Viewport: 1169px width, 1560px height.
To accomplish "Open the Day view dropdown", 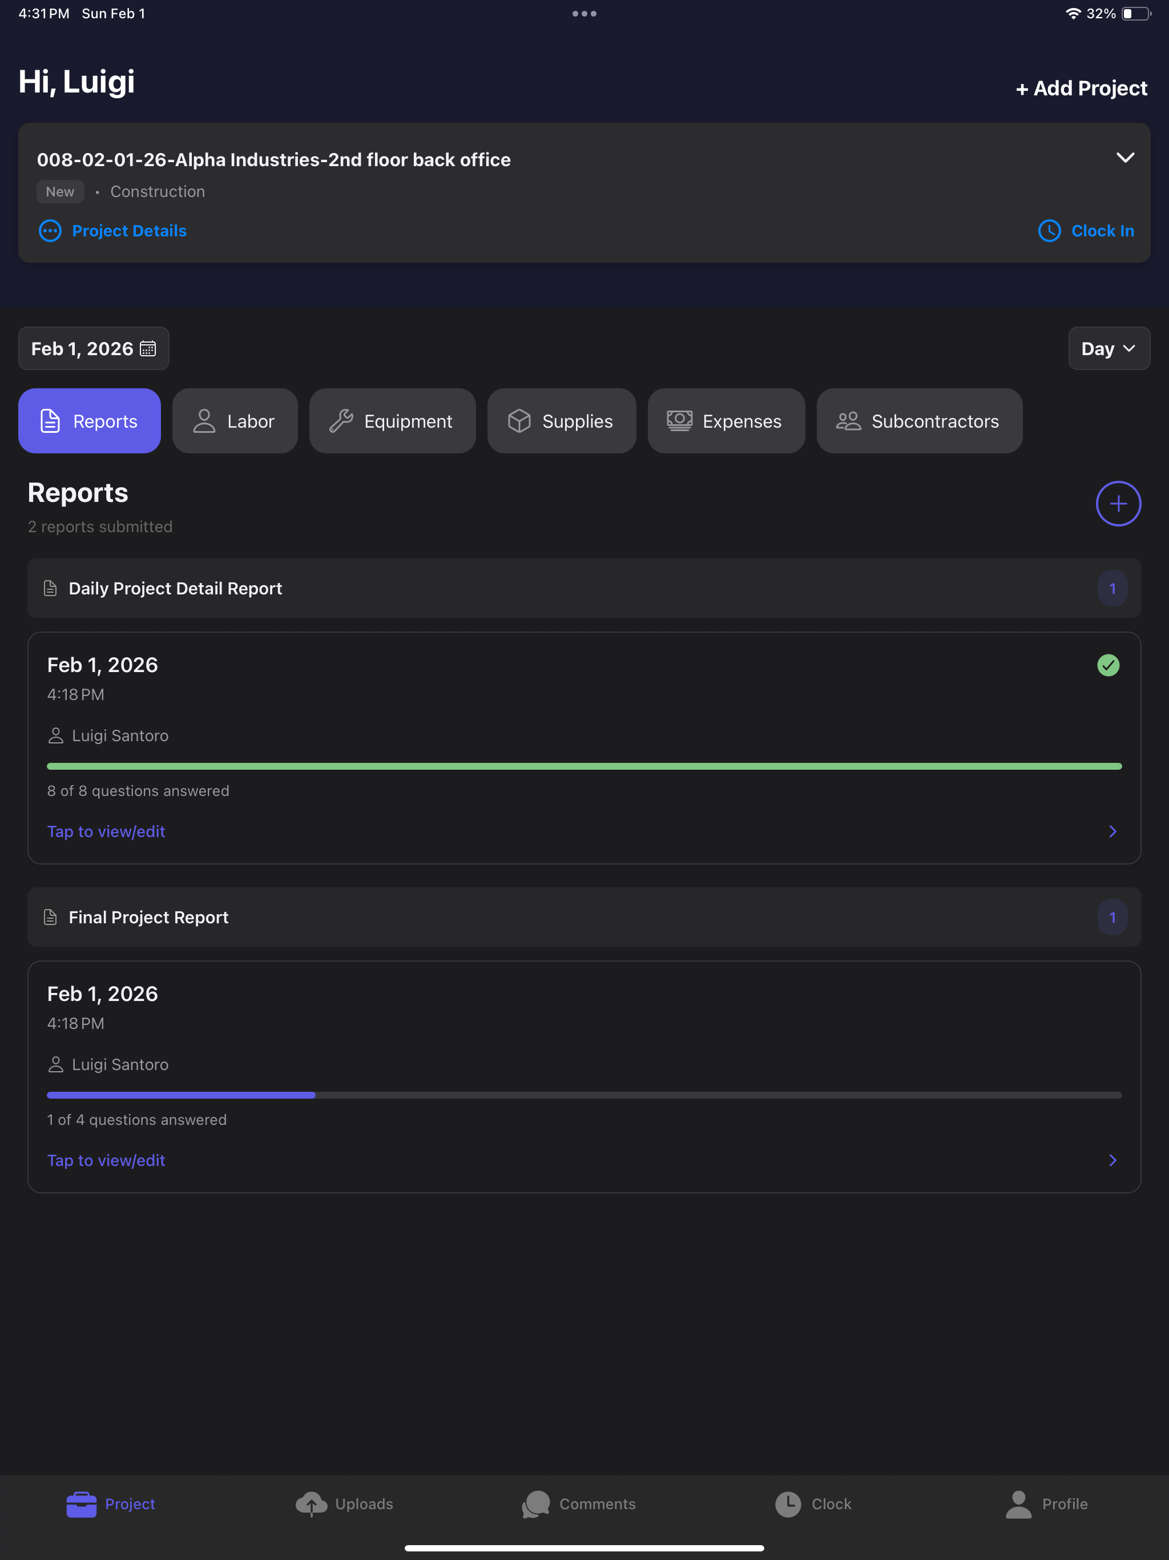I will pyautogui.click(x=1109, y=348).
